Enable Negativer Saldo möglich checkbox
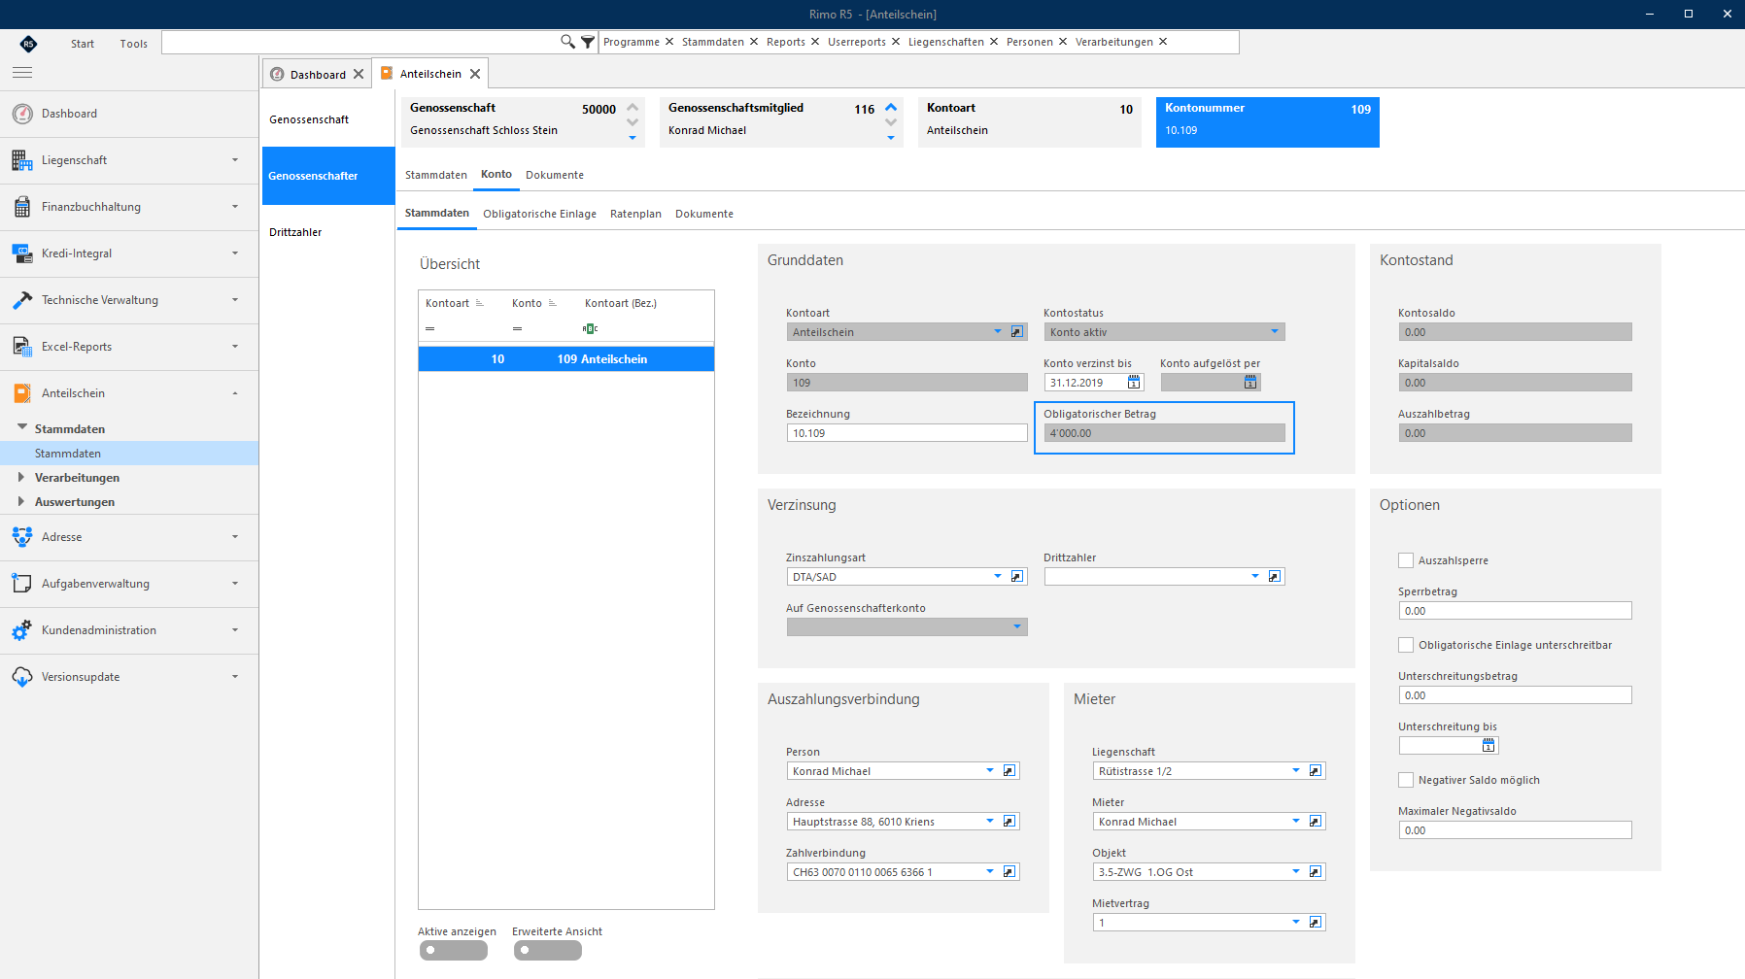 tap(1406, 780)
